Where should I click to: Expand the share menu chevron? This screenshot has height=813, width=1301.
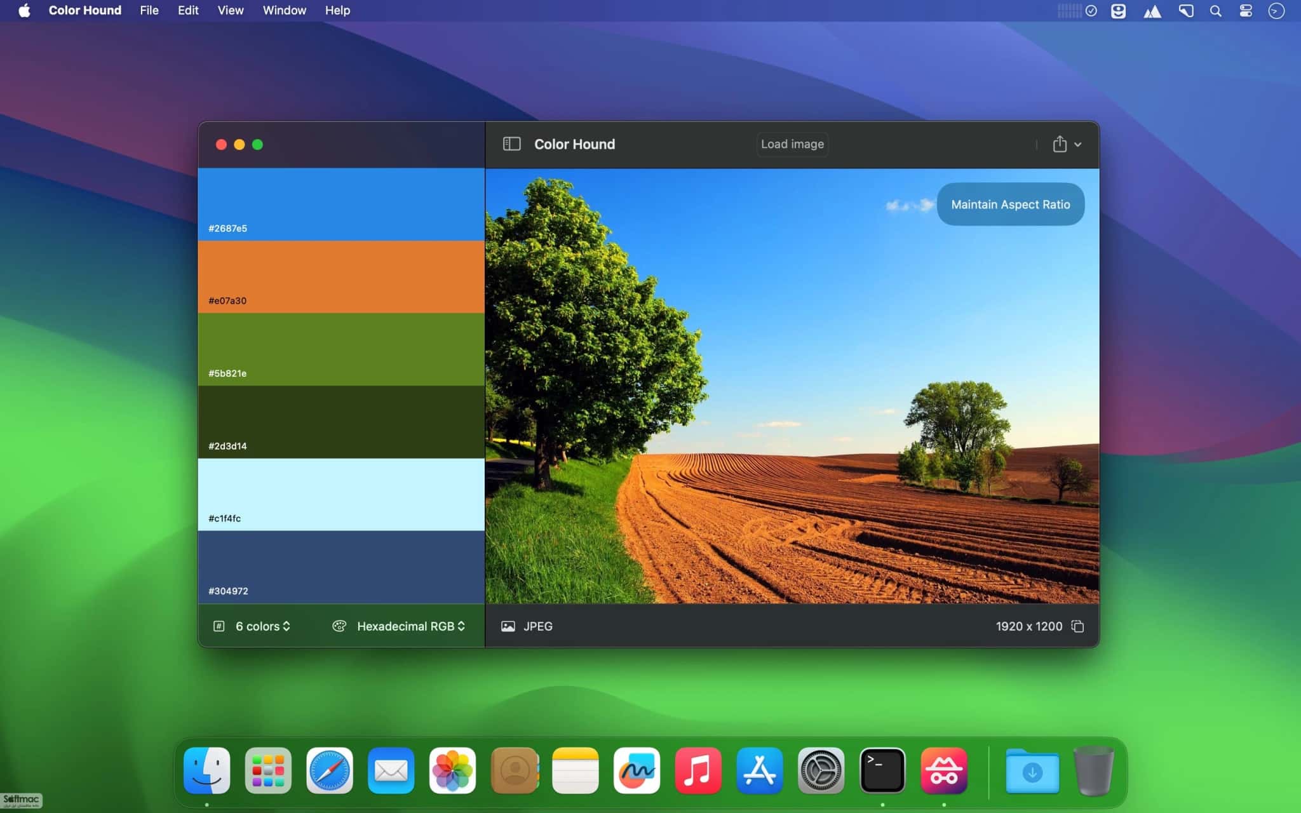point(1078,145)
